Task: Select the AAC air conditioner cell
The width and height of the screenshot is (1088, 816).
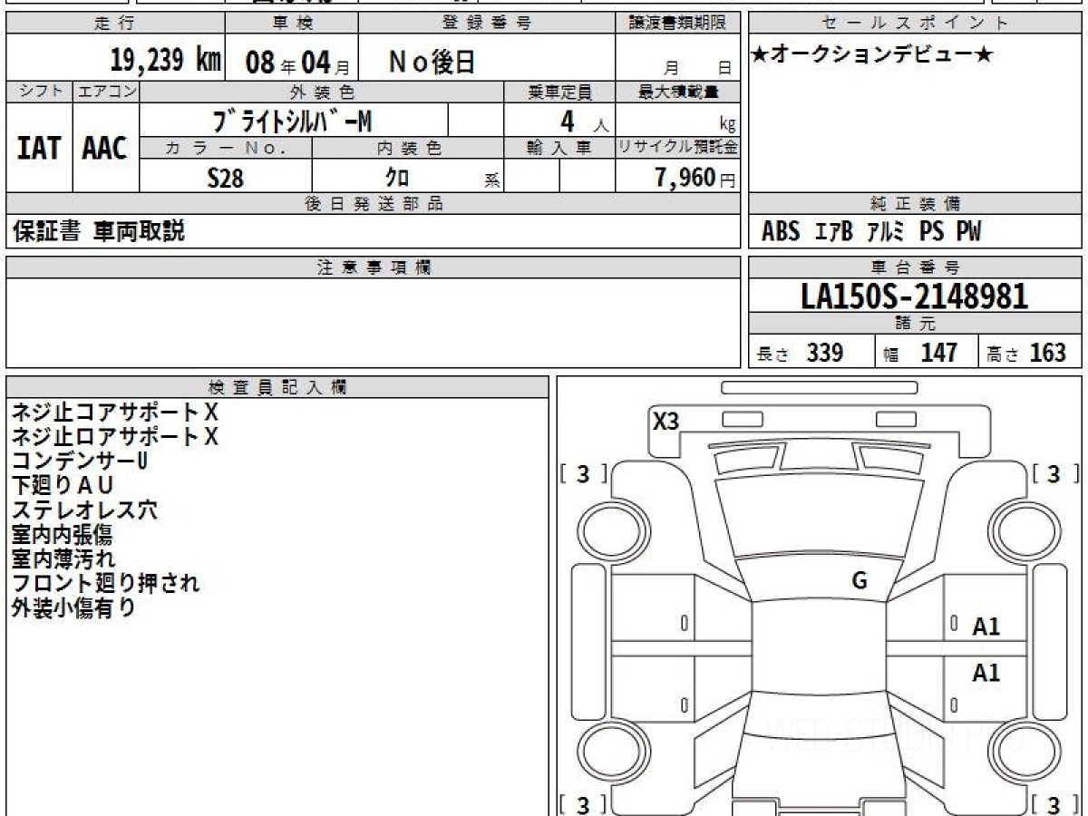Action: pyautogui.click(x=105, y=149)
